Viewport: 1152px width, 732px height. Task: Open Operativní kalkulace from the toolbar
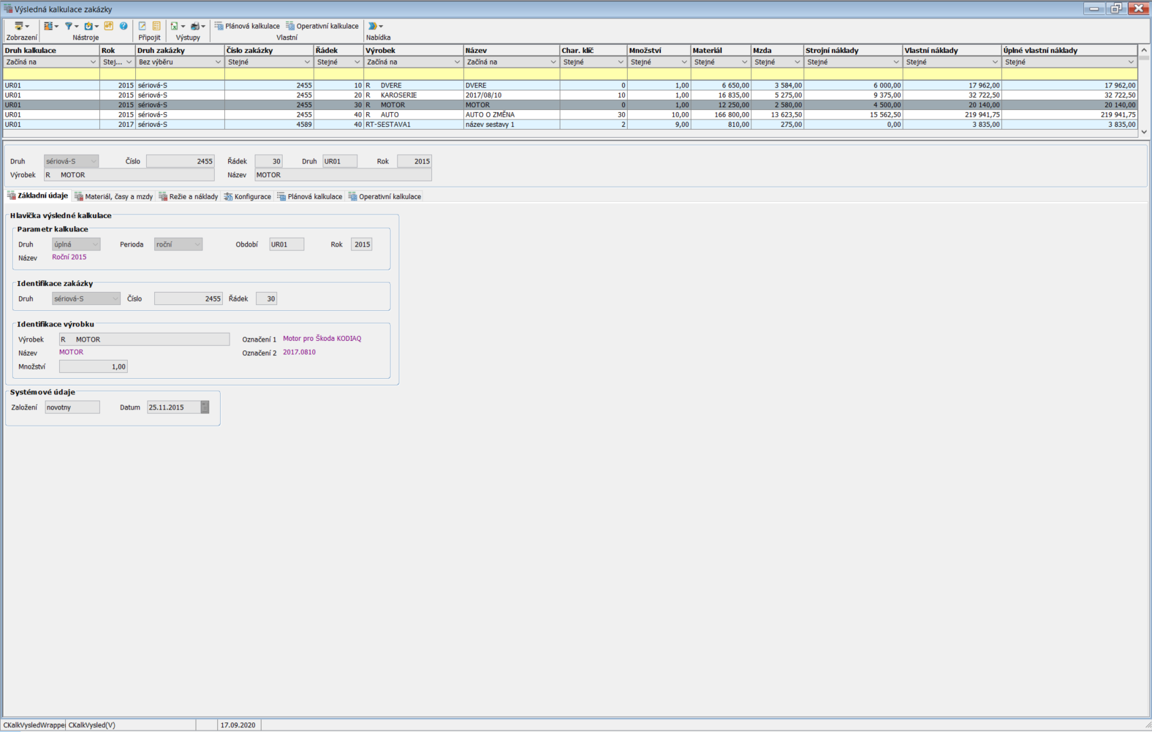[322, 26]
